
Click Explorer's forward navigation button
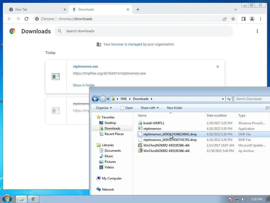[x=103, y=99]
